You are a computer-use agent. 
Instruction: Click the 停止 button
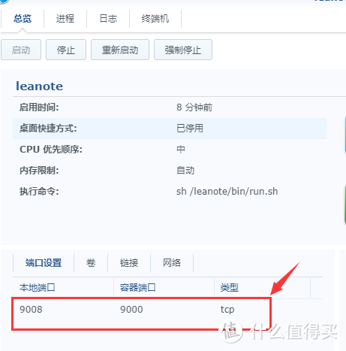(x=66, y=50)
